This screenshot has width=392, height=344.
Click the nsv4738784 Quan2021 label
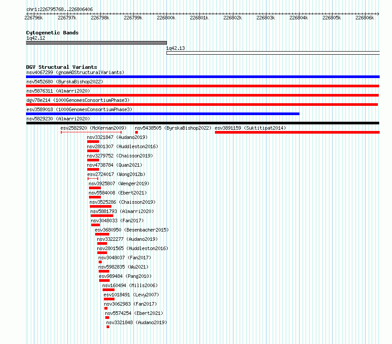(x=115, y=165)
